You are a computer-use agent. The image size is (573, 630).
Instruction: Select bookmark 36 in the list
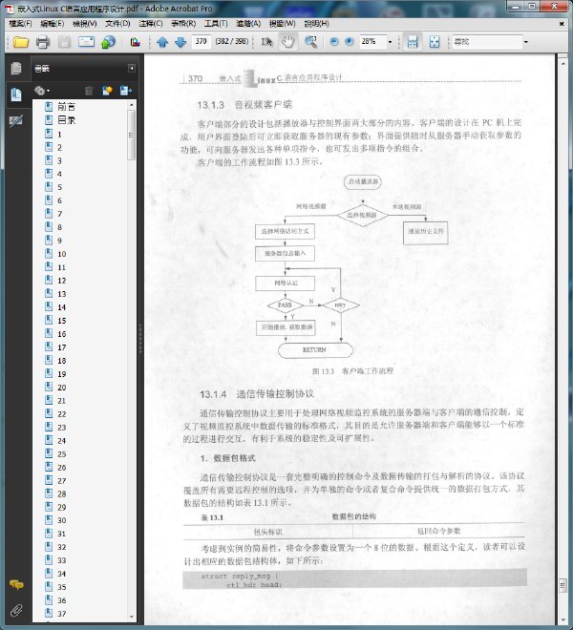tap(61, 600)
